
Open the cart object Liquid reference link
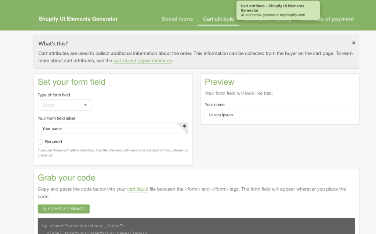(143, 61)
